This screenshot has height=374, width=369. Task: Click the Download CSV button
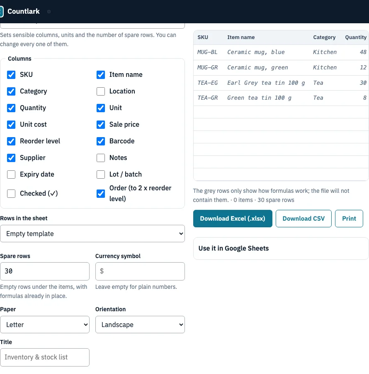[303, 219]
